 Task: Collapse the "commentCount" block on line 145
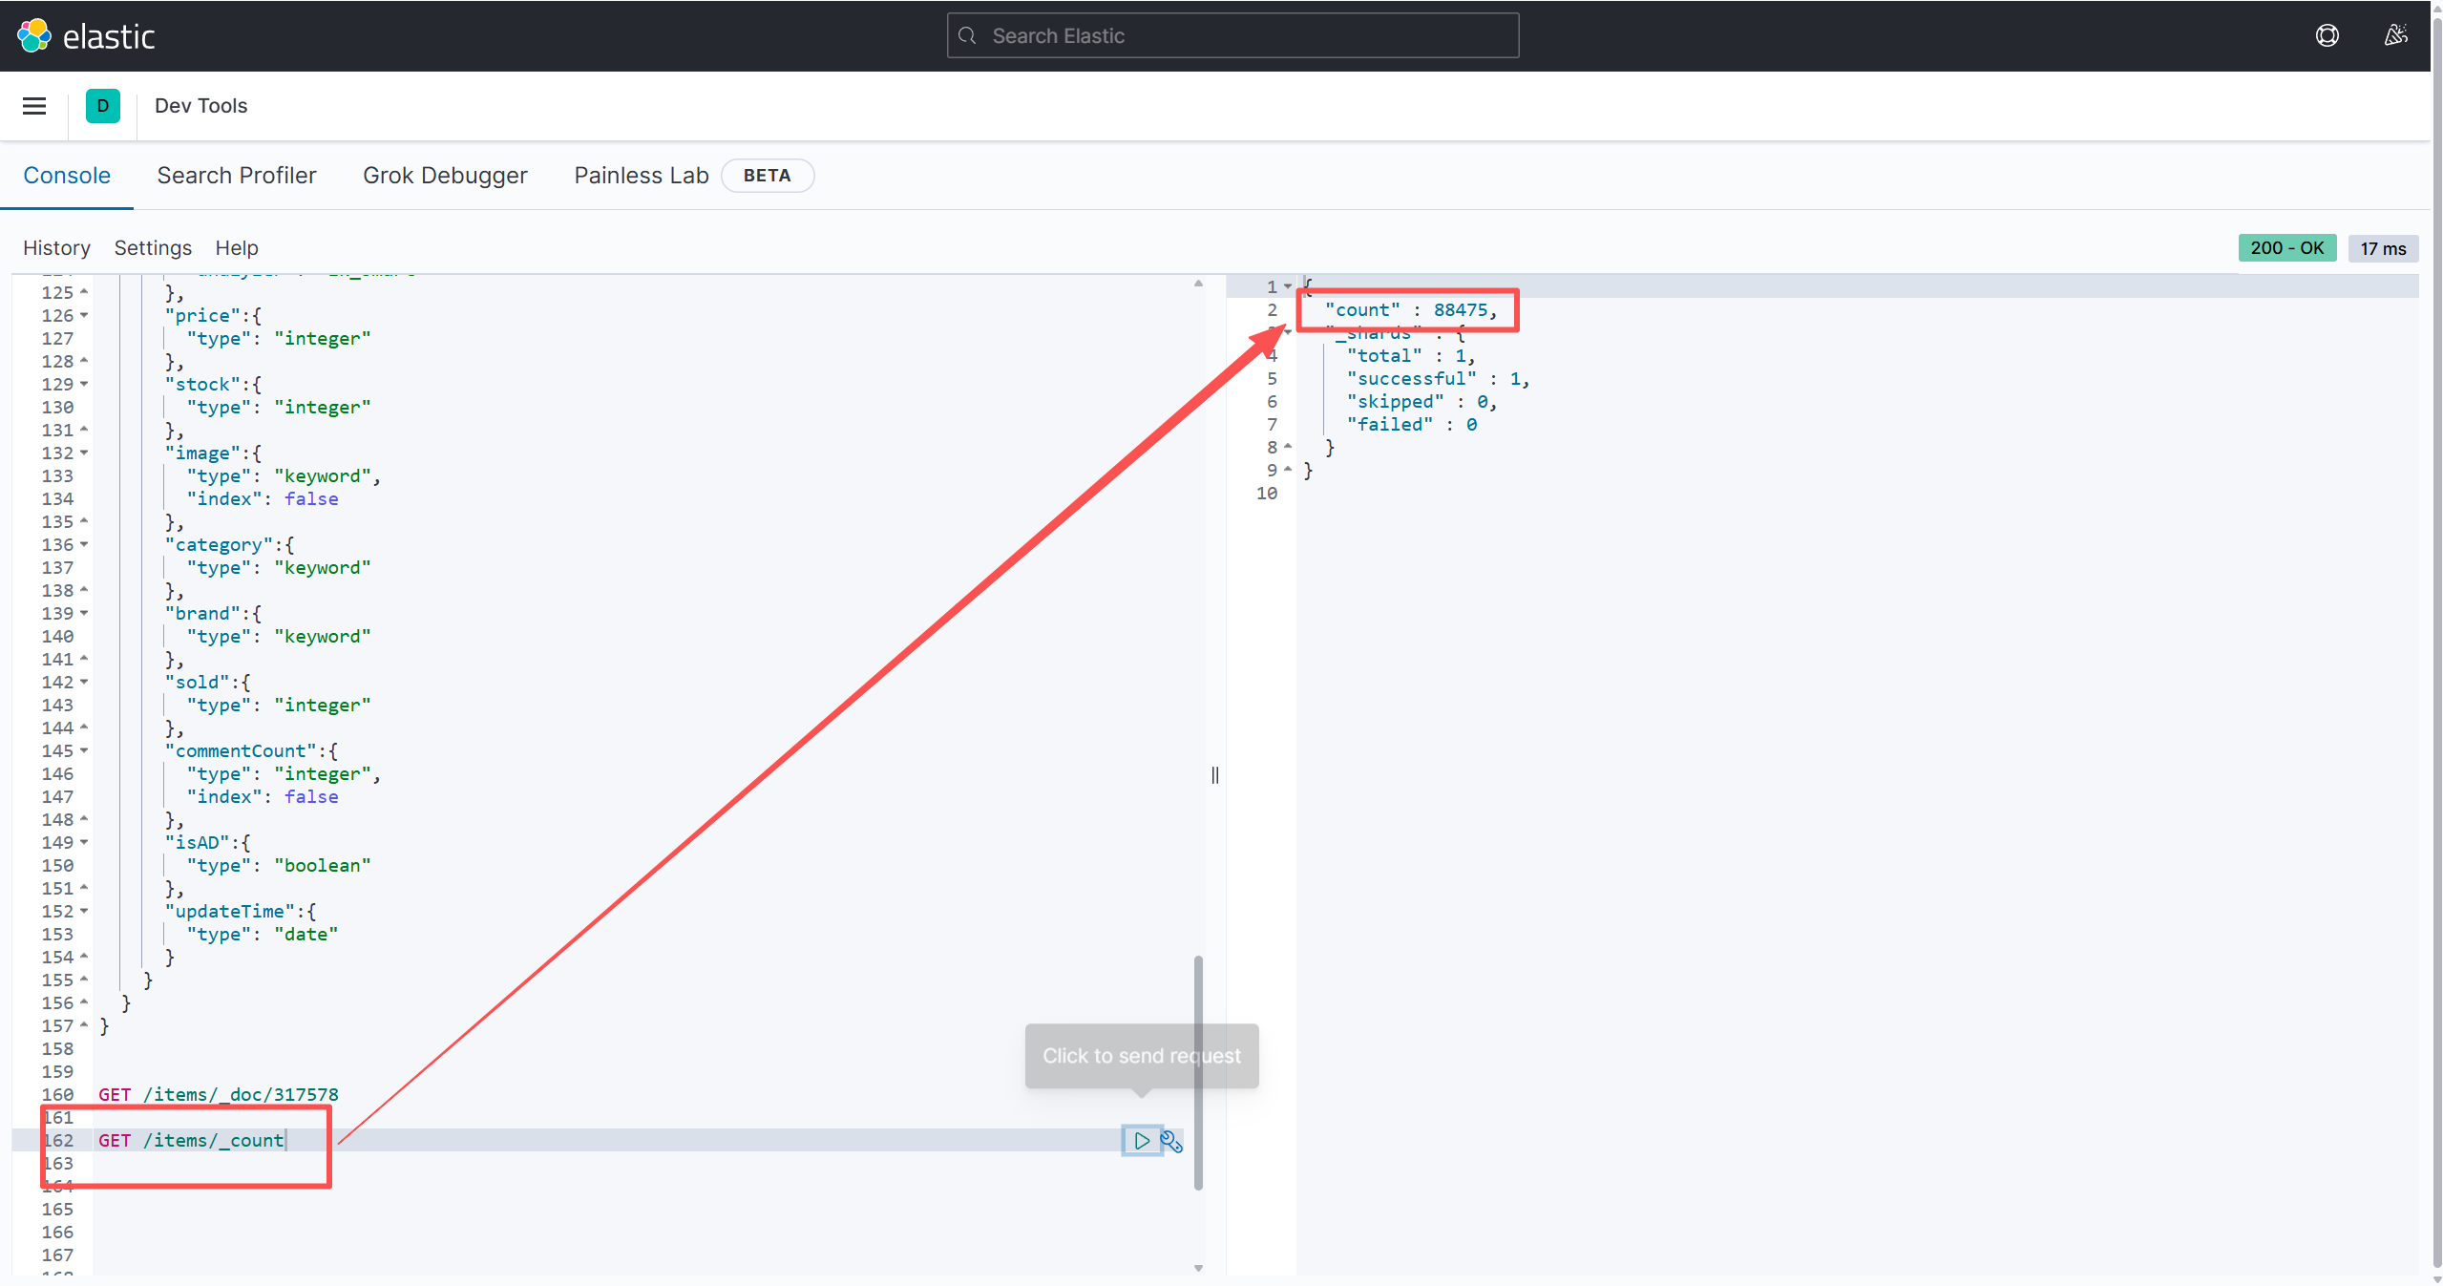pyautogui.click(x=84, y=750)
